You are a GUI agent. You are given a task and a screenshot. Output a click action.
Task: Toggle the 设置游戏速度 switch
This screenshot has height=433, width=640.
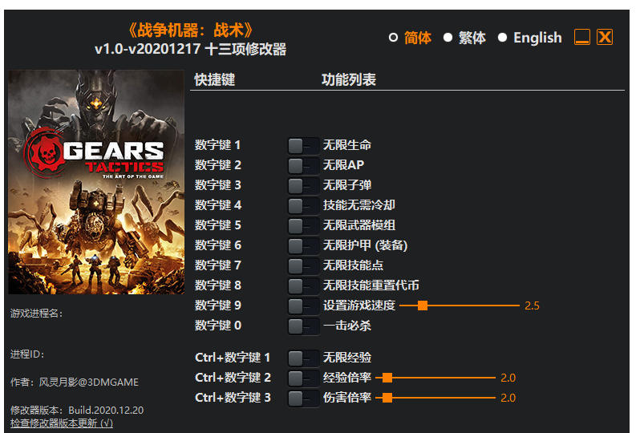pos(303,306)
